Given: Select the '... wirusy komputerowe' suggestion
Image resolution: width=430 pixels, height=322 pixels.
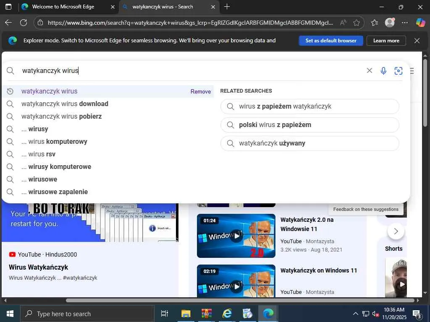Looking at the screenshot, I should pyautogui.click(x=107, y=167).
